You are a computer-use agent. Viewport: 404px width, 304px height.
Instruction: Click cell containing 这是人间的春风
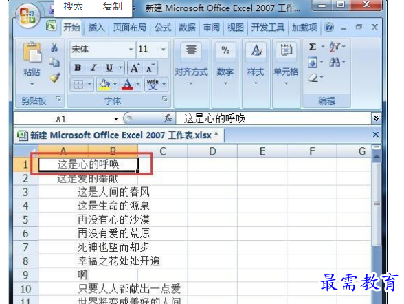click(113, 192)
